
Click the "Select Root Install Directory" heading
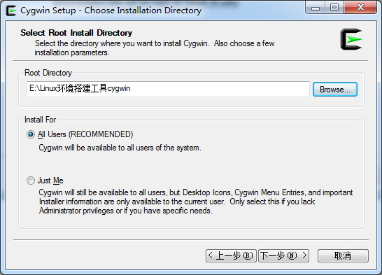[x=76, y=33]
